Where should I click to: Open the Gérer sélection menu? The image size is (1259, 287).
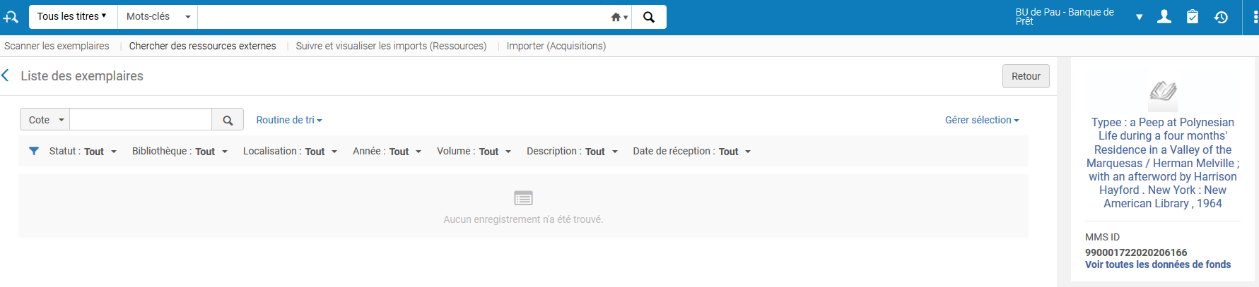[981, 120]
